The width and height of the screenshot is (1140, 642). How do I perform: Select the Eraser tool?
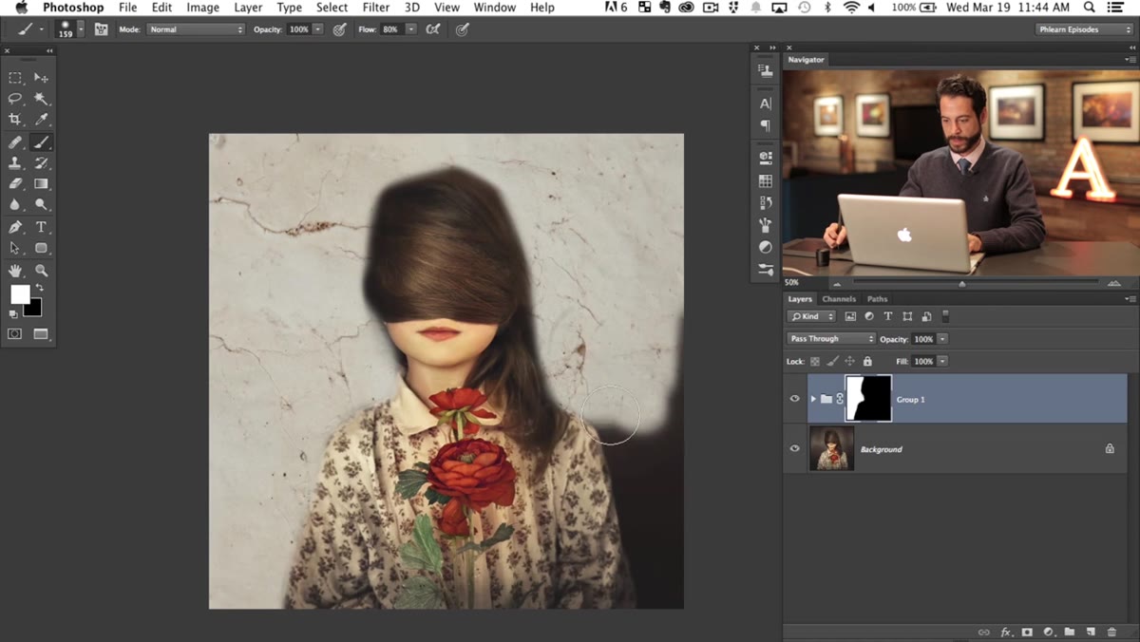coord(15,184)
